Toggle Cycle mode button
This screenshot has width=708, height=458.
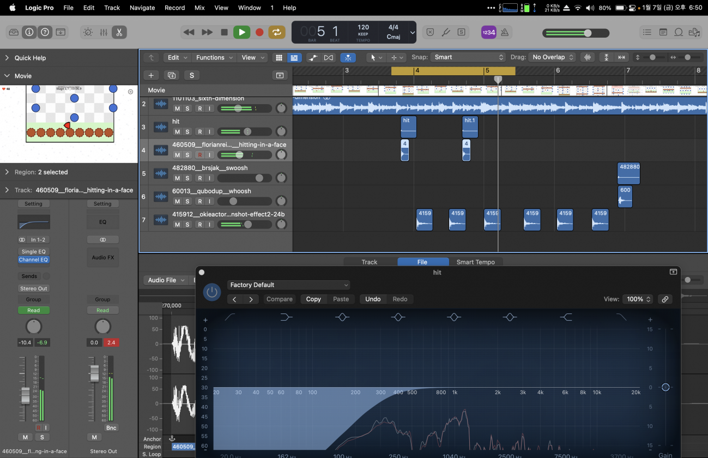277,32
